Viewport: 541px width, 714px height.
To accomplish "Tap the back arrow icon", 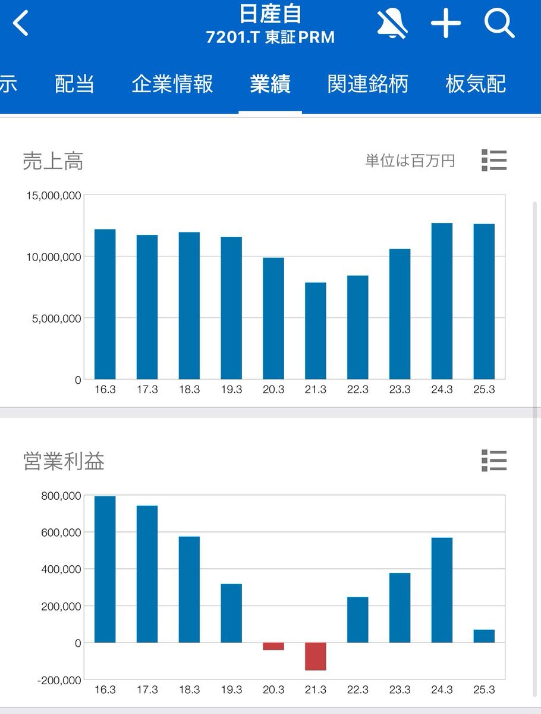I will click(x=21, y=24).
